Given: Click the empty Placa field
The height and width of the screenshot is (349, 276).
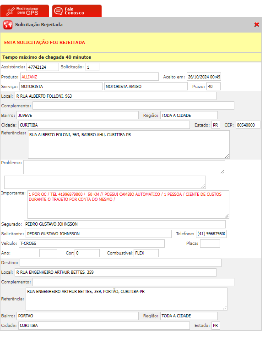Looking at the screenshot, I should coord(210,244).
